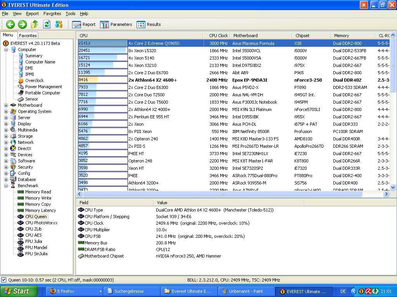397x297 pixels.
Task: Click the vertical scrollbar down arrow
Action: click(393, 188)
